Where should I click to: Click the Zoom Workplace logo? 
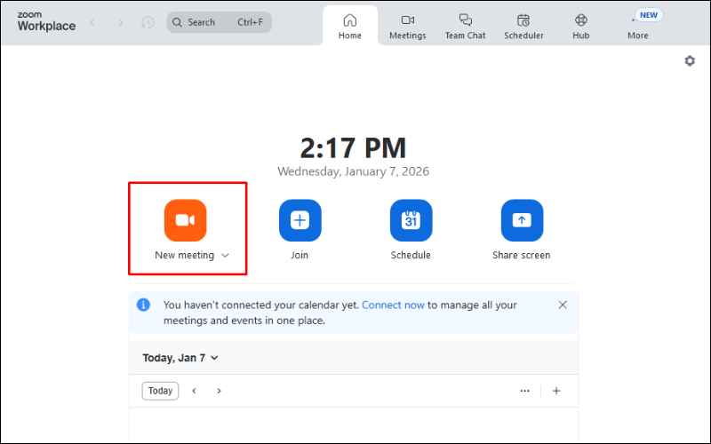pyautogui.click(x=46, y=21)
